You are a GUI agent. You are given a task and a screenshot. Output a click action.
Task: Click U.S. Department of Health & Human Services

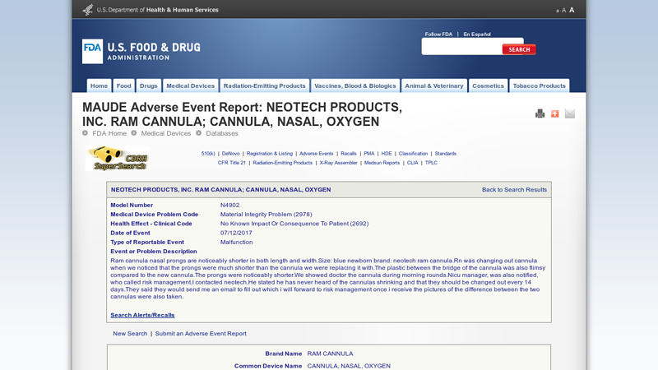[x=157, y=10]
